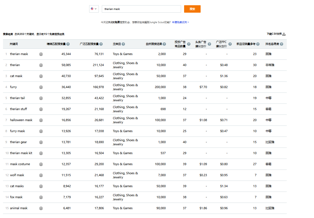The height and width of the screenshot is (218, 314).
Task: Open the Amazon icon beside therian tail
Action: [x=41, y=98]
